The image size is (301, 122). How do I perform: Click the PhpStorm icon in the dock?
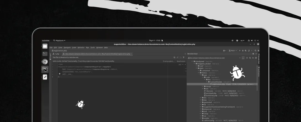click(45, 69)
